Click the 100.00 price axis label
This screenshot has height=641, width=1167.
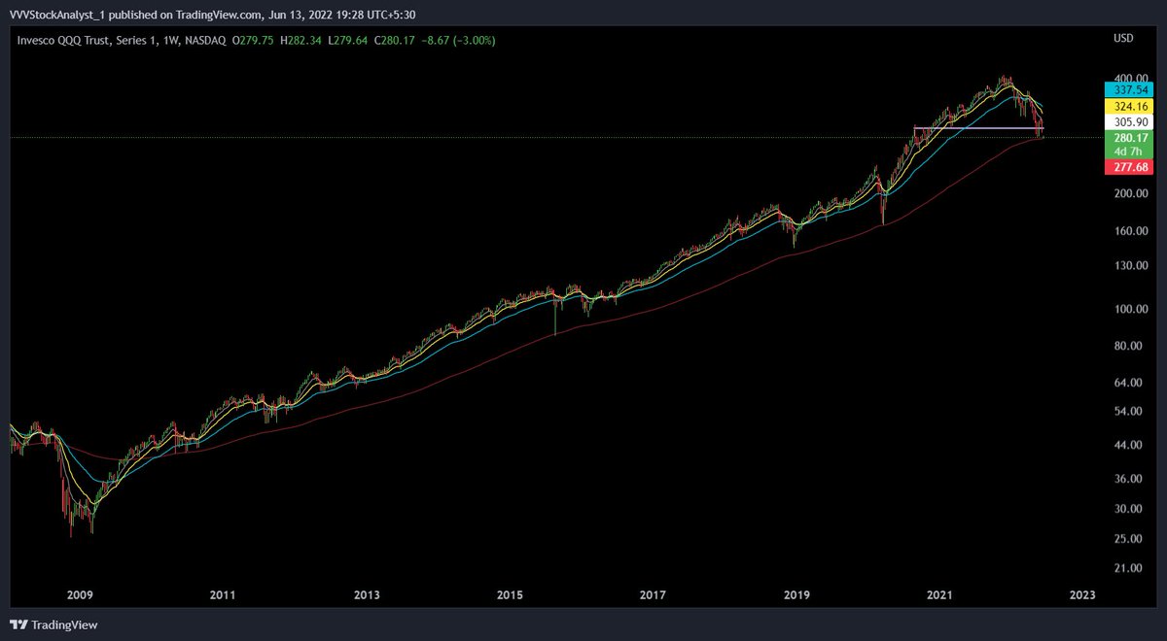[x=1130, y=309]
